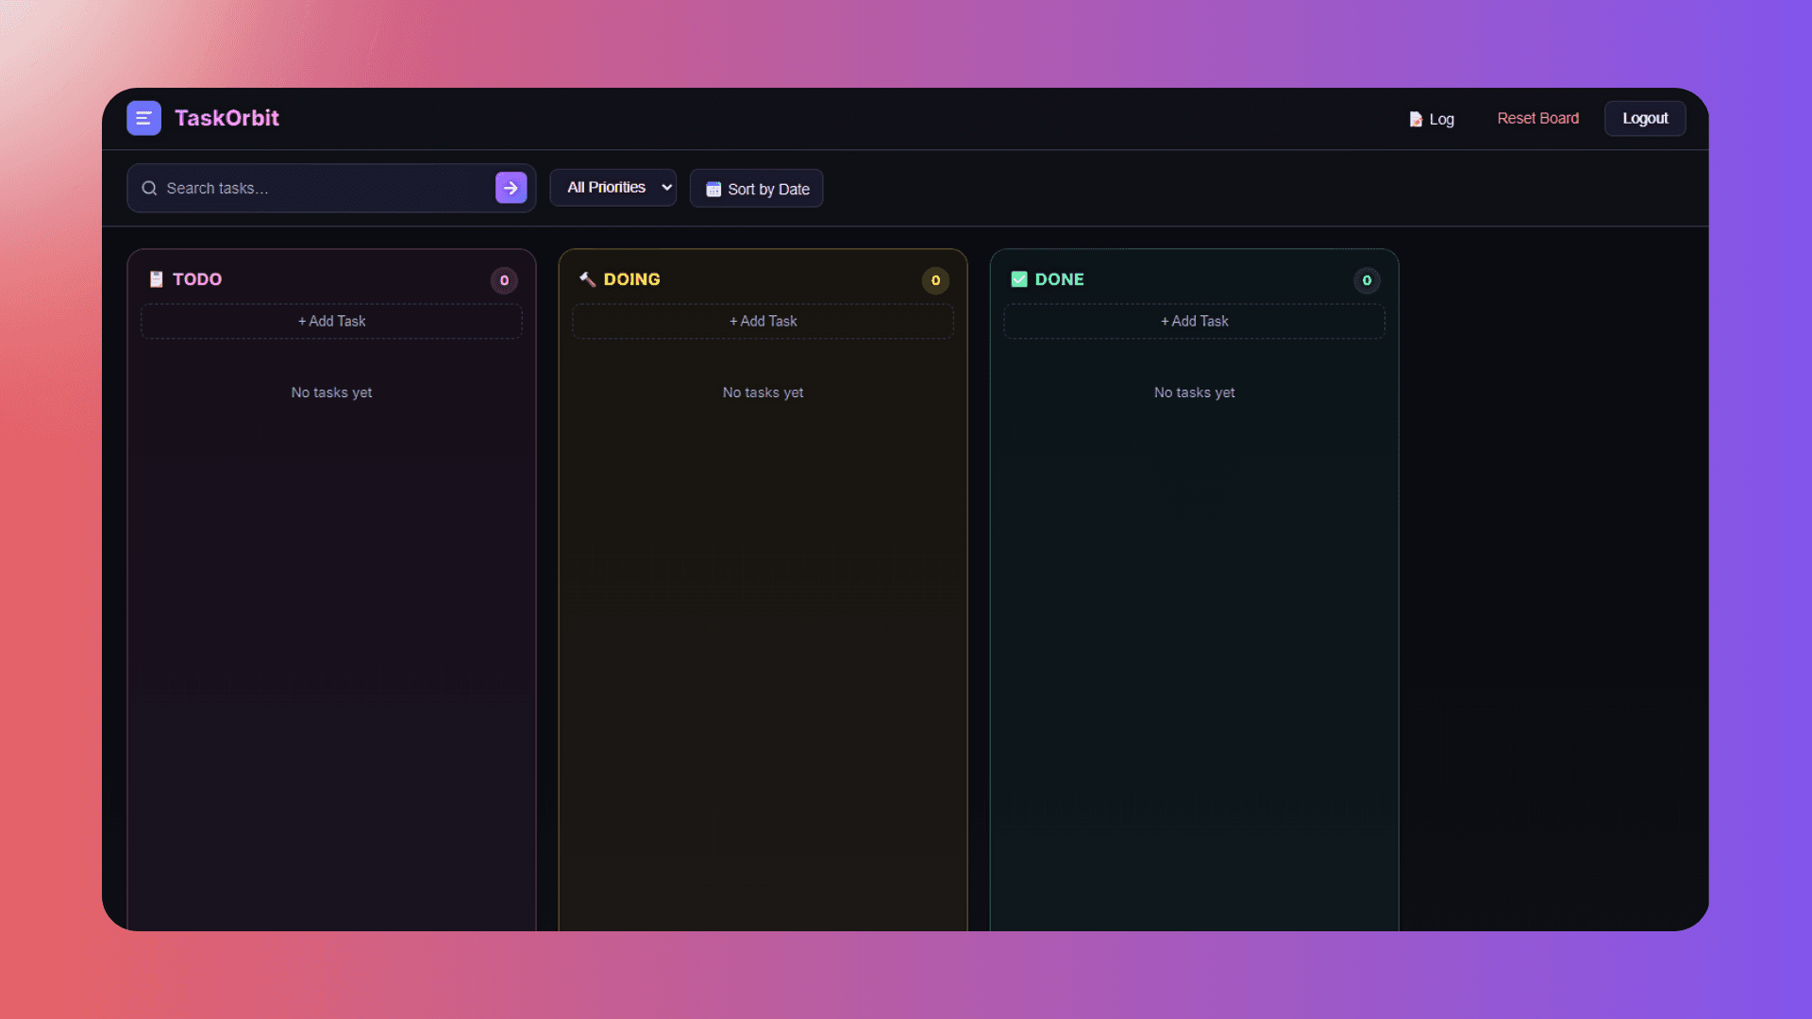The height and width of the screenshot is (1019, 1812).
Task: Click the search magnifier icon
Action: point(149,189)
